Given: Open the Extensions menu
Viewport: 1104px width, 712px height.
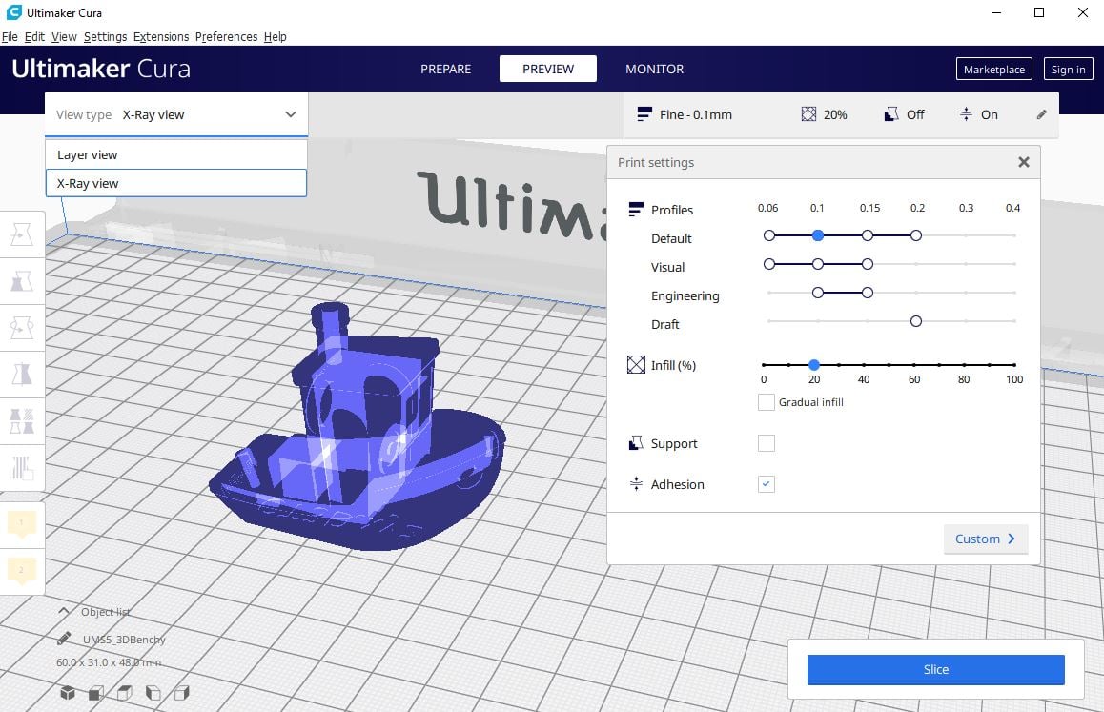Looking at the screenshot, I should [161, 36].
